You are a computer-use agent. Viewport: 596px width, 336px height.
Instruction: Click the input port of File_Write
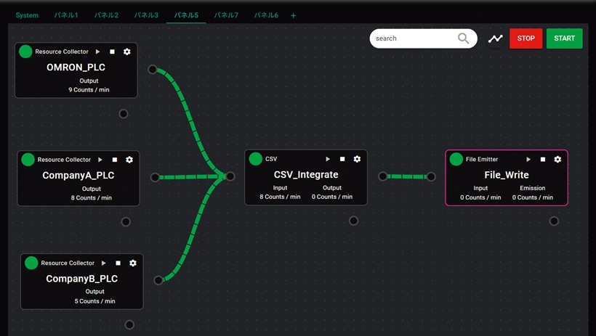pyautogui.click(x=431, y=176)
